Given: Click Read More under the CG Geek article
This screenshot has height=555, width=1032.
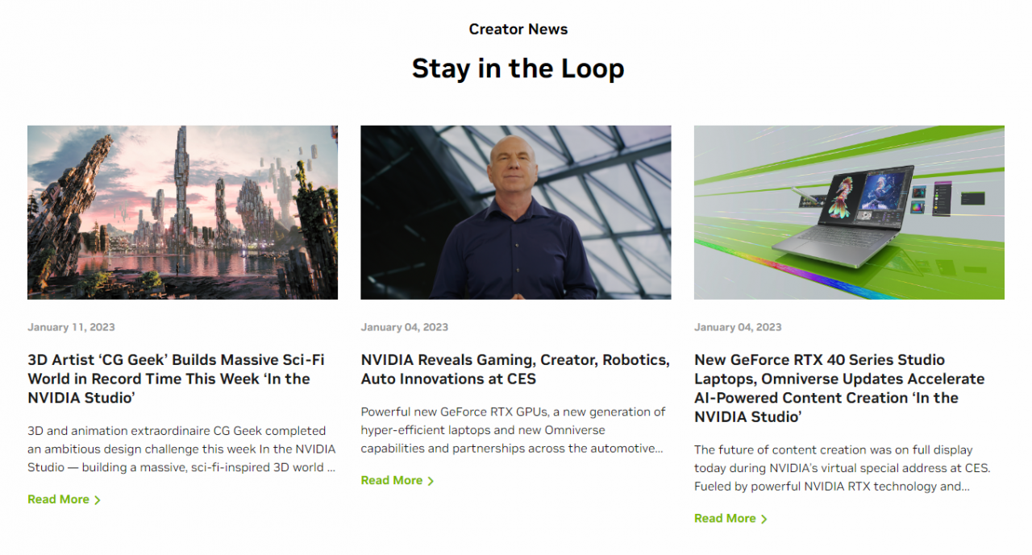Looking at the screenshot, I should (58, 499).
